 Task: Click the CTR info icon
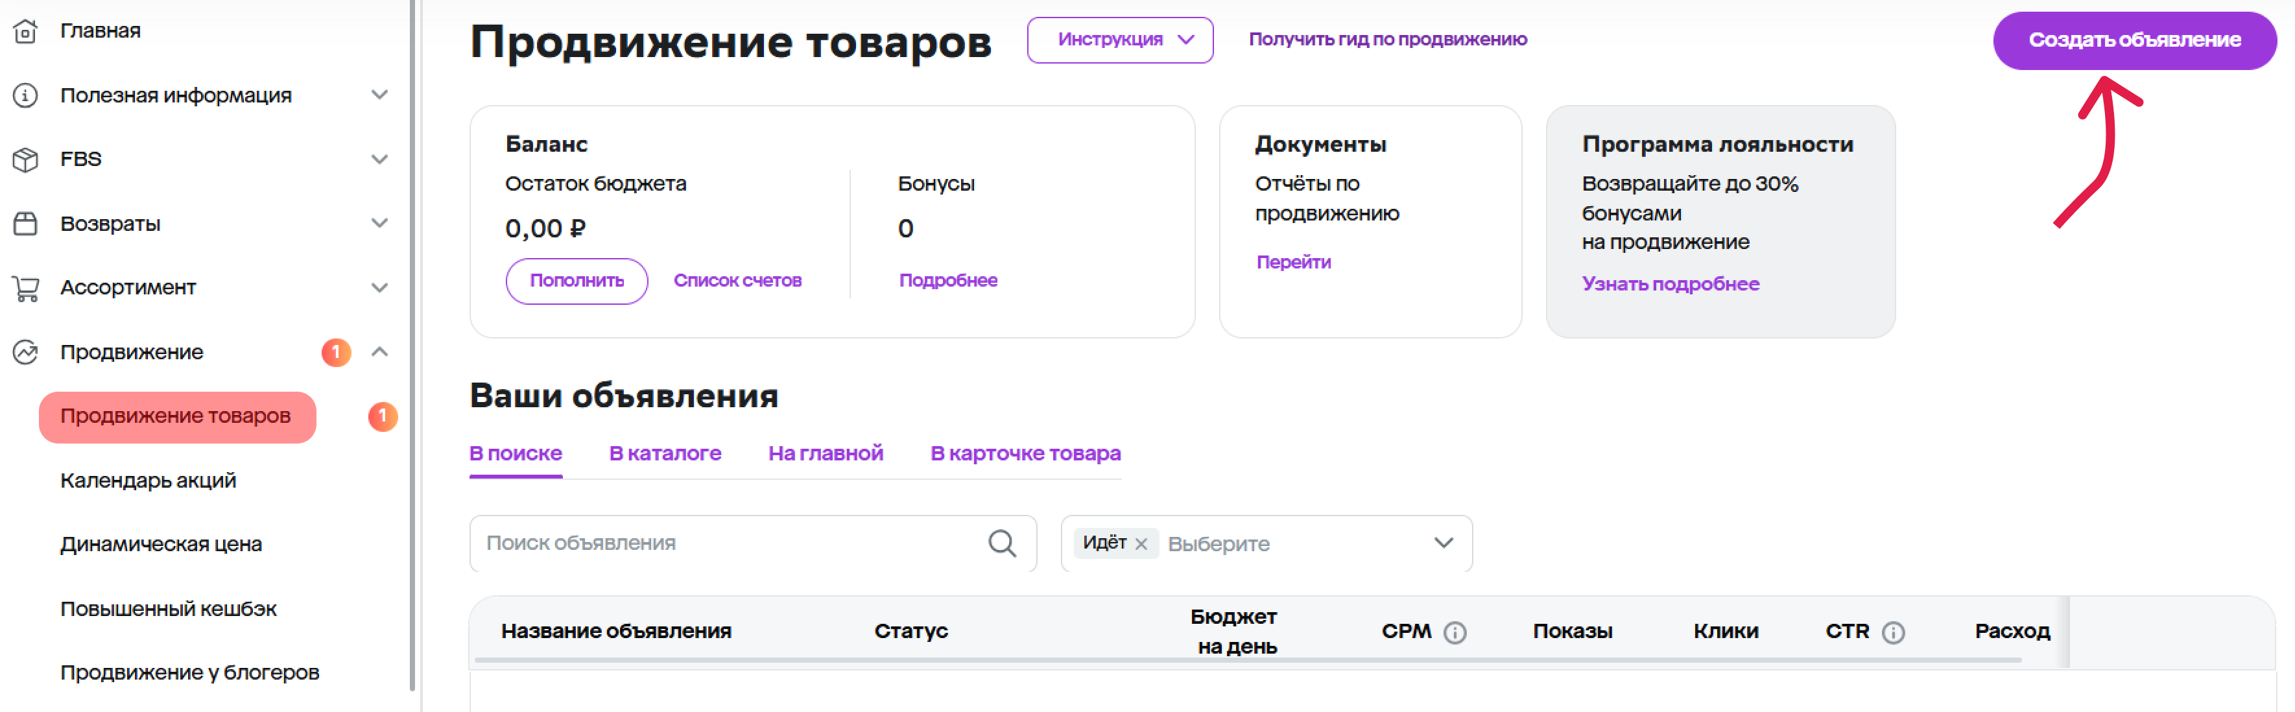(x=1893, y=632)
